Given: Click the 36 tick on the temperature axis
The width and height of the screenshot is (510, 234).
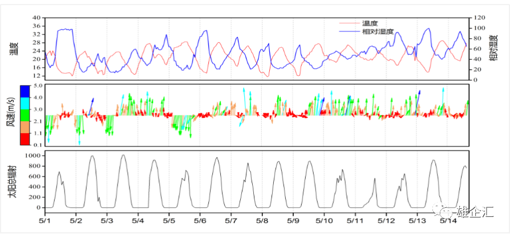Looking at the screenshot, I should point(38,26).
